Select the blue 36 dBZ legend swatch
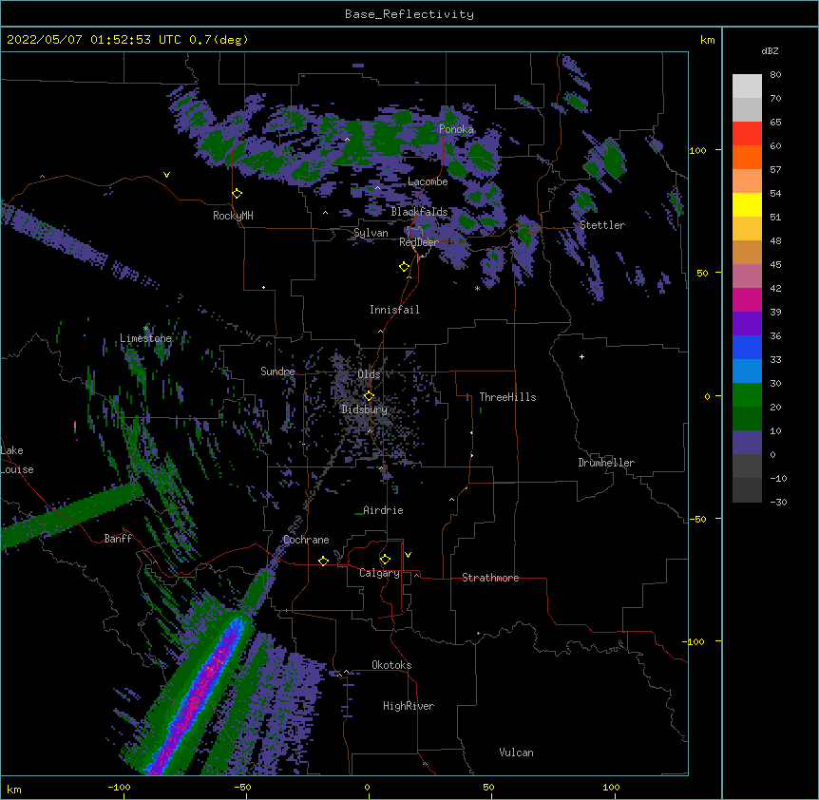This screenshot has width=819, height=800. coord(747,347)
